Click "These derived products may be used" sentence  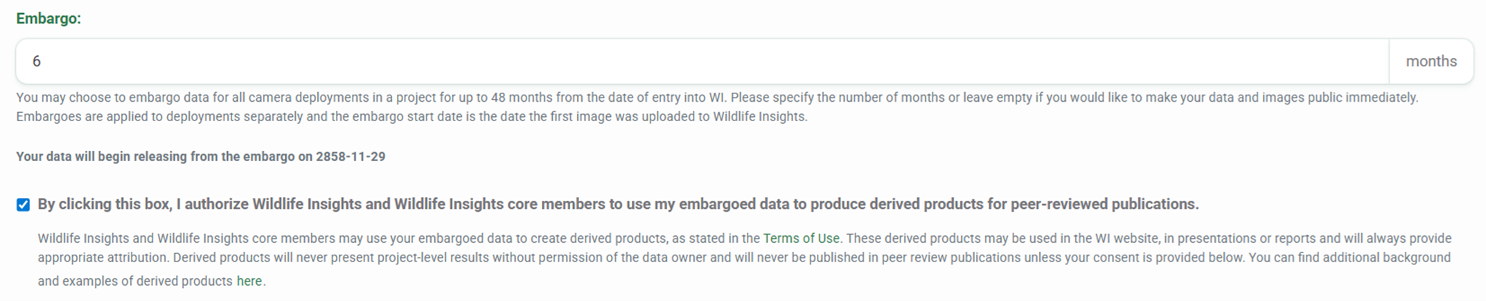click(970, 239)
